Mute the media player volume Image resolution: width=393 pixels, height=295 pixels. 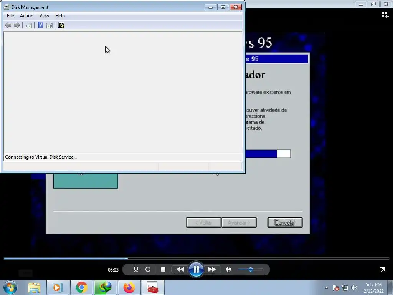point(228,269)
